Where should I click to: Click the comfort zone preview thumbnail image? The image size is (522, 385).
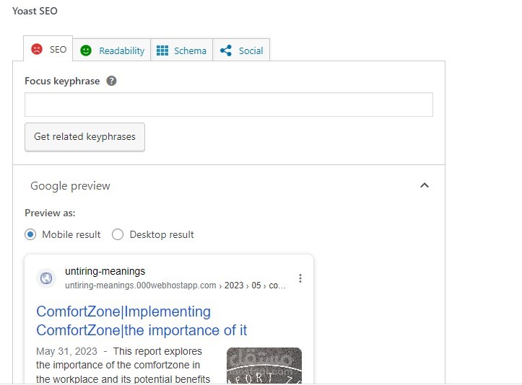(x=264, y=366)
